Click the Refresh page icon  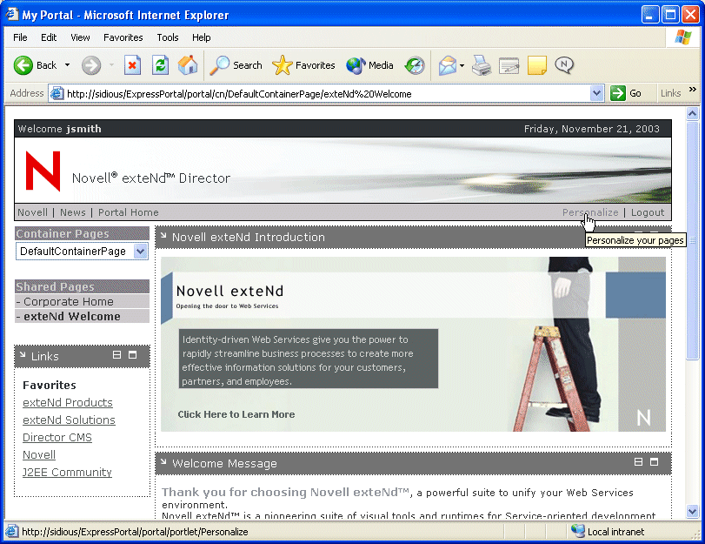pos(160,66)
